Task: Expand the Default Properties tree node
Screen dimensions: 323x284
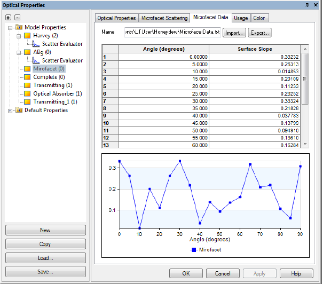Action: tap(10, 111)
